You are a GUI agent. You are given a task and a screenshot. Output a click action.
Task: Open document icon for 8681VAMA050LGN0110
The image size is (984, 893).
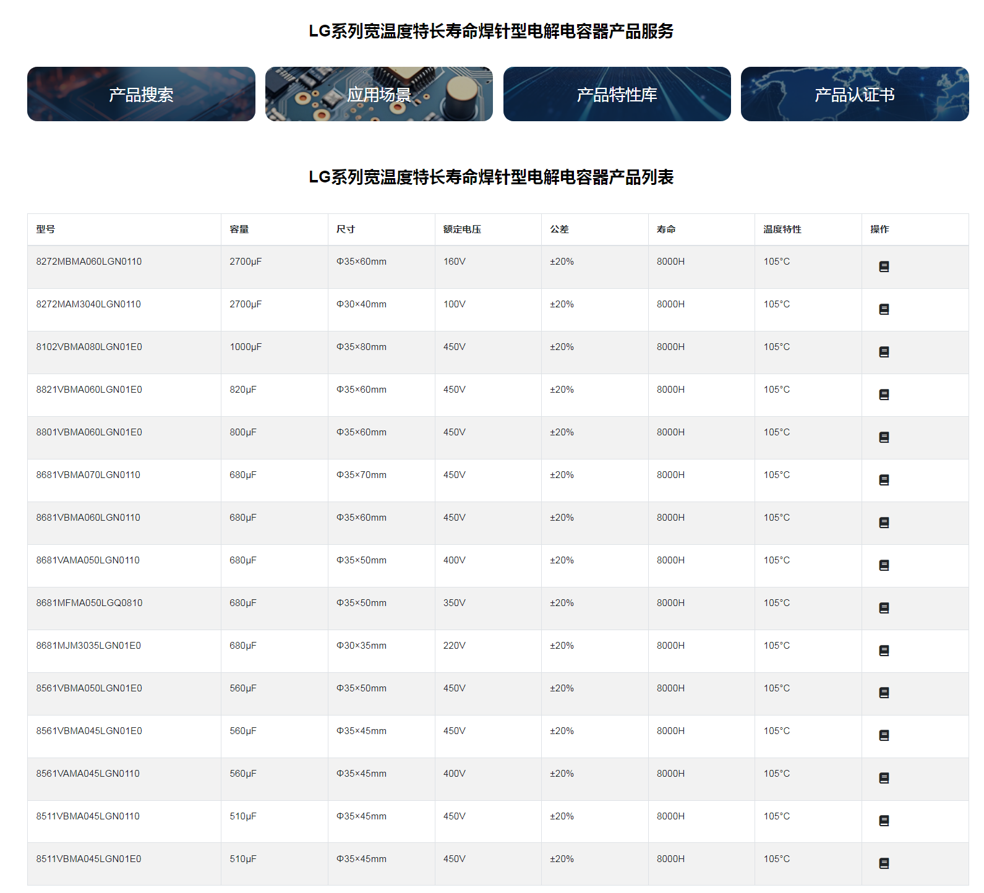[884, 565]
